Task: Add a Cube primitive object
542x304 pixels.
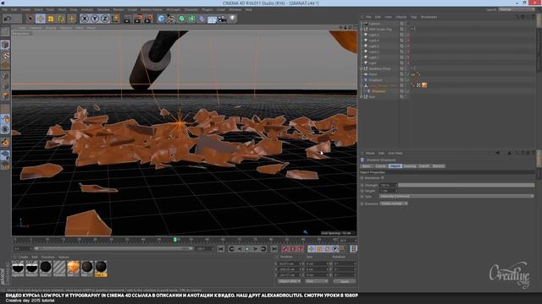Action: coord(161,19)
